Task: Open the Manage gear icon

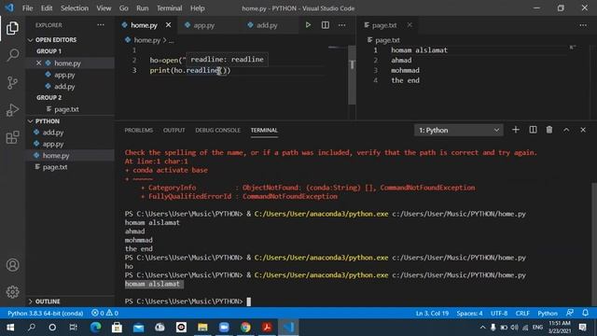Action: (12, 292)
